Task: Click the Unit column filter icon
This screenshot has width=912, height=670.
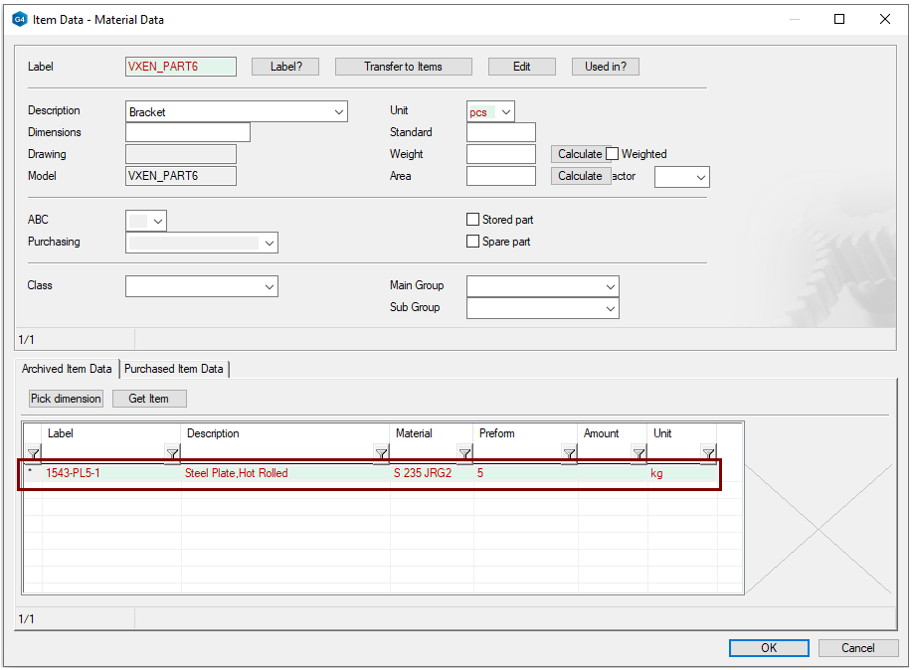Action: point(708,455)
